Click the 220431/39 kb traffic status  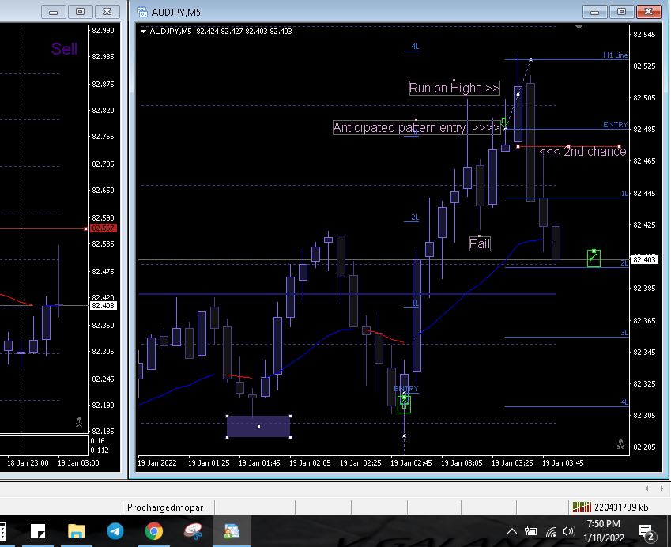(x=621, y=507)
